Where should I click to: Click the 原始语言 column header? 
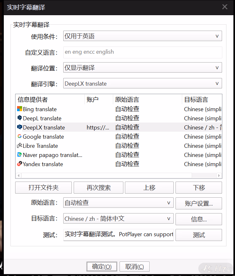click(147, 99)
